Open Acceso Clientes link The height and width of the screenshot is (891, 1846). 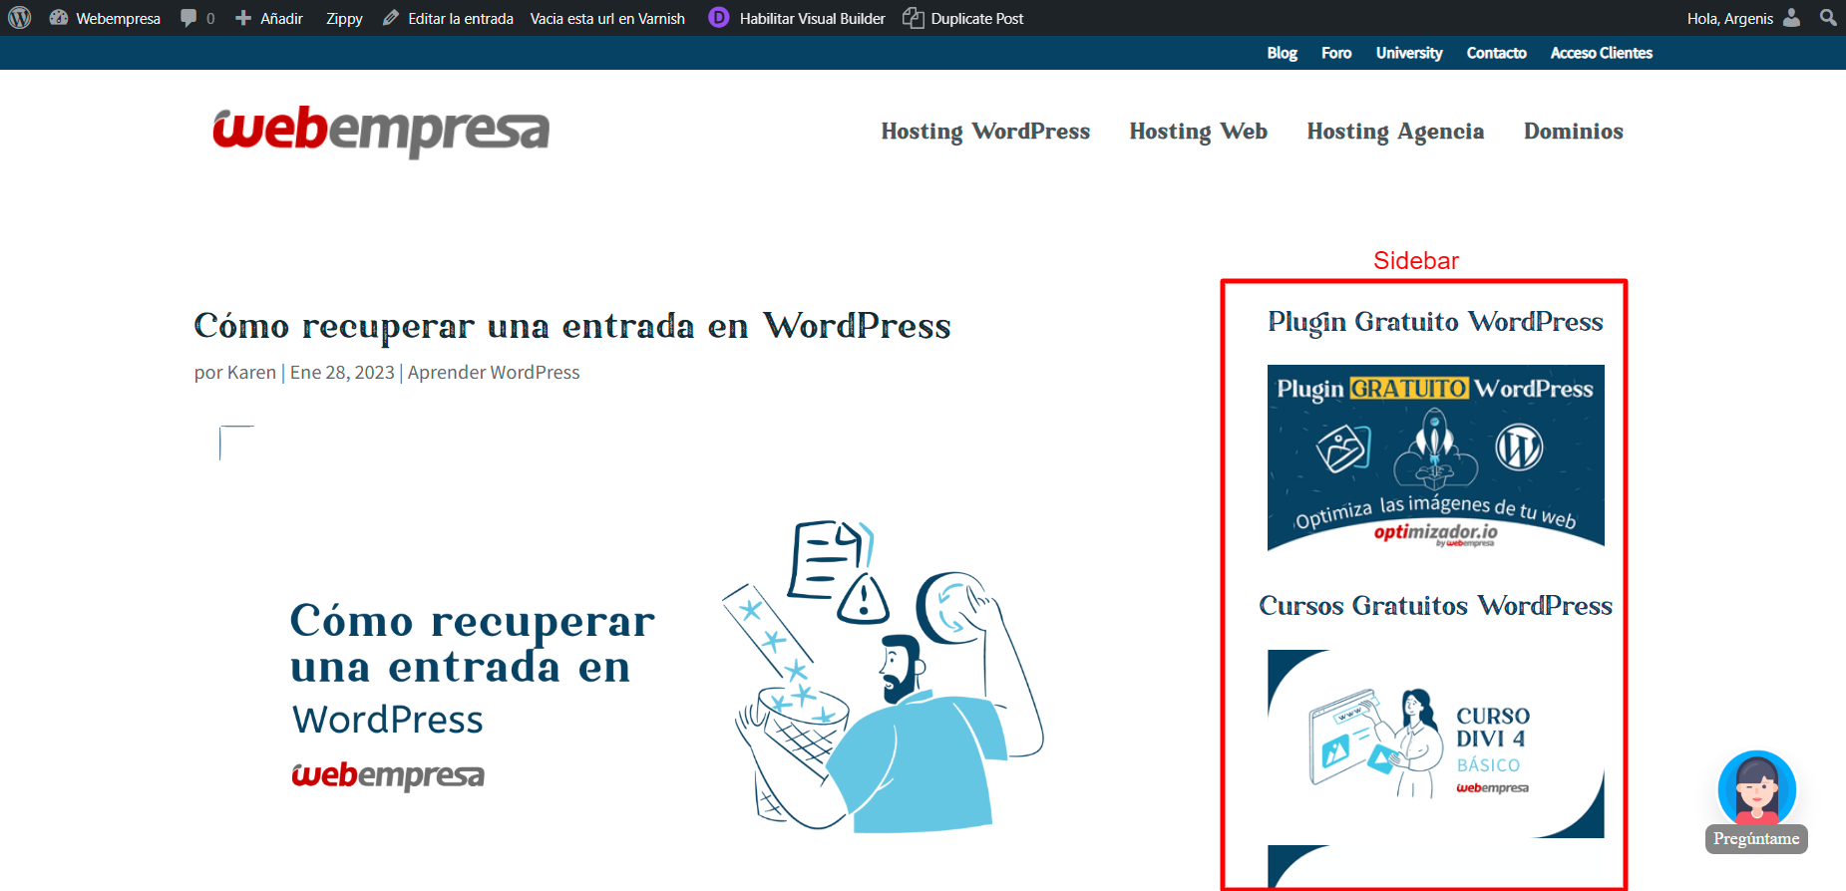click(1601, 53)
